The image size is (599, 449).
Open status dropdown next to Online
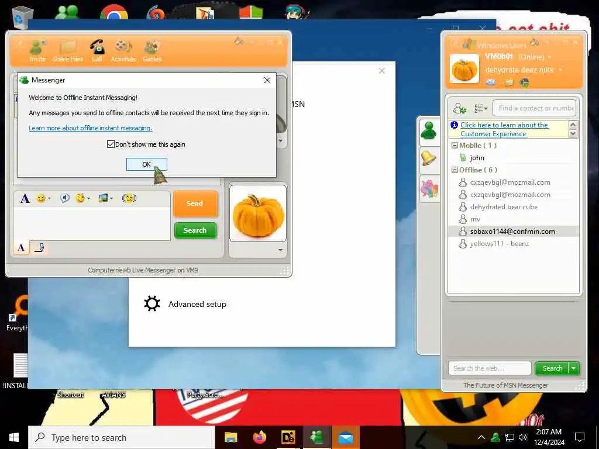pyautogui.click(x=550, y=57)
